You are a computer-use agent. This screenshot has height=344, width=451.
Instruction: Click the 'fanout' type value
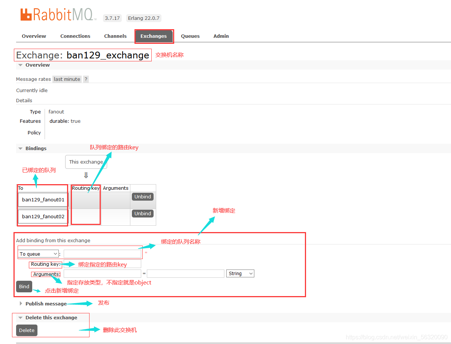click(57, 112)
